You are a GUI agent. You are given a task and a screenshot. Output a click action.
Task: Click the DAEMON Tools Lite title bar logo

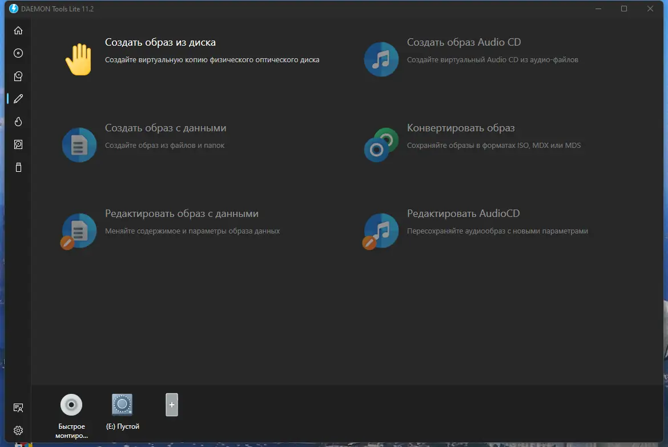(14, 9)
